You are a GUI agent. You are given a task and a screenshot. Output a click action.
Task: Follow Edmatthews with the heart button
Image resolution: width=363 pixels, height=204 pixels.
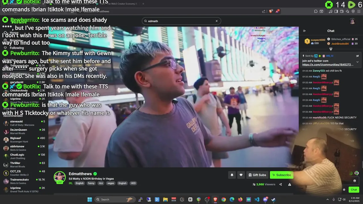tap(241, 175)
